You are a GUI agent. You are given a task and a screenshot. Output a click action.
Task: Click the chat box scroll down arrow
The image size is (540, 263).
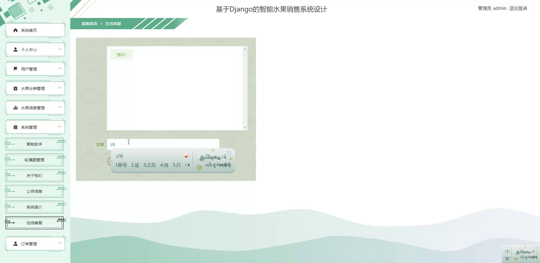pos(245,128)
